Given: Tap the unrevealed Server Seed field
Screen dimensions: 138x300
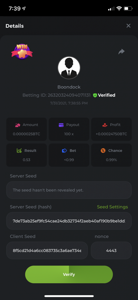Looking at the screenshot, I should coord(69,190).
